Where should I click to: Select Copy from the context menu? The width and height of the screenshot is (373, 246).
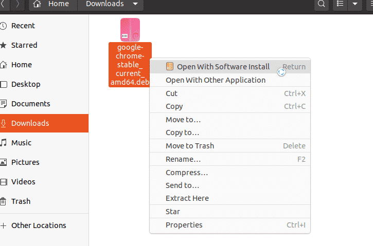point(230,106)
